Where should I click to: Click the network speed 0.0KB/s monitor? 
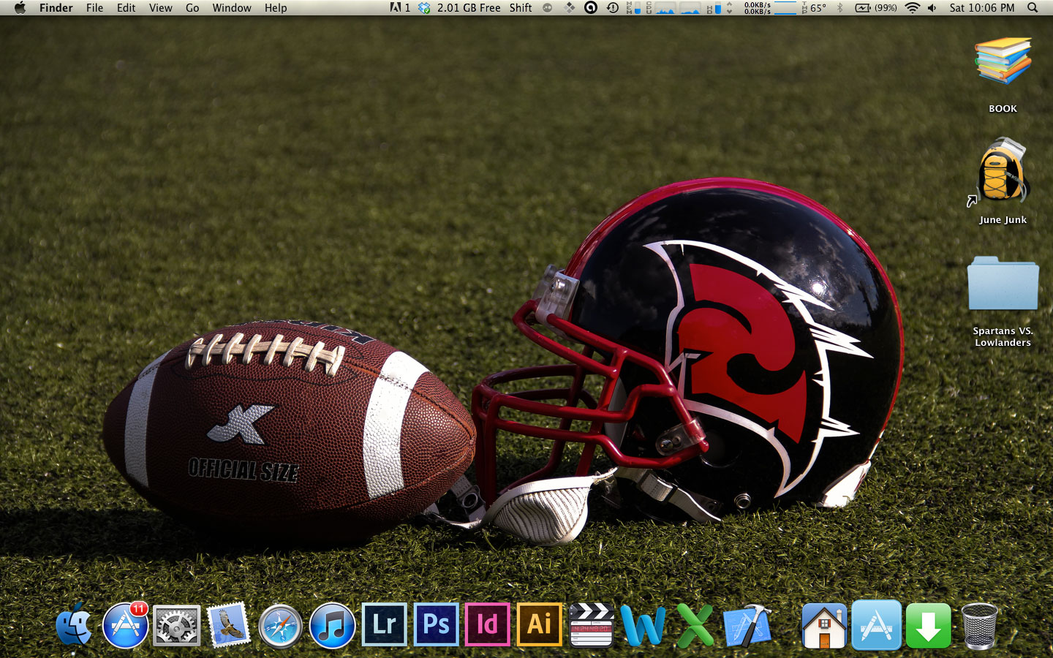[x=770, y=8]
